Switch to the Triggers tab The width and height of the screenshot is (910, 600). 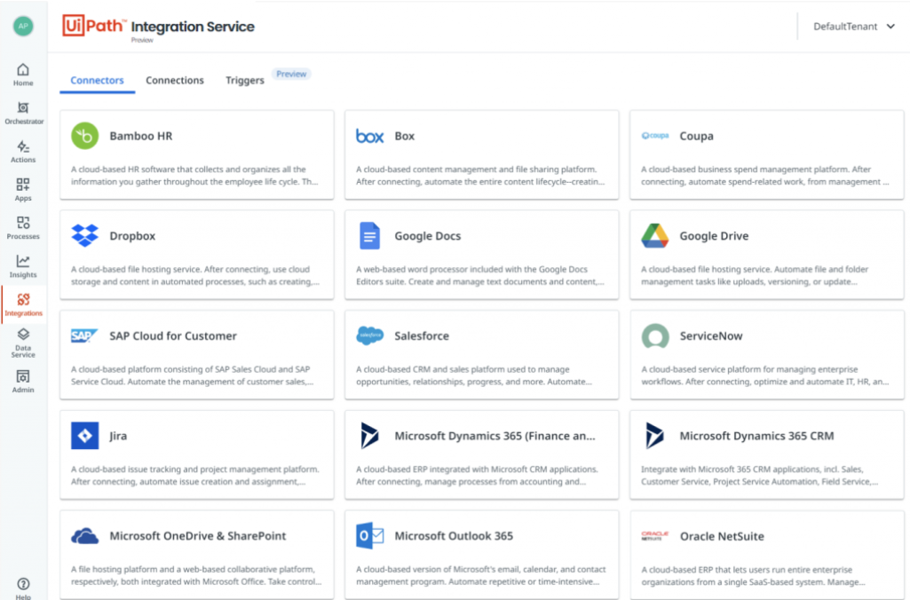[x=245, y=81]
